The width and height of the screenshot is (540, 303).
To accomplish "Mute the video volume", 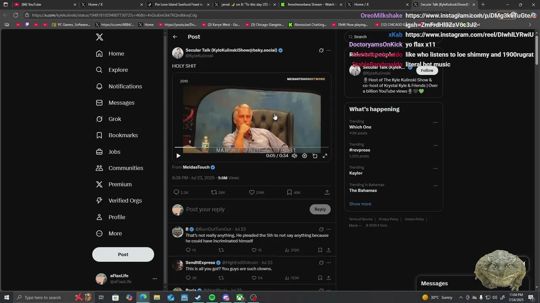I will 294,156.
